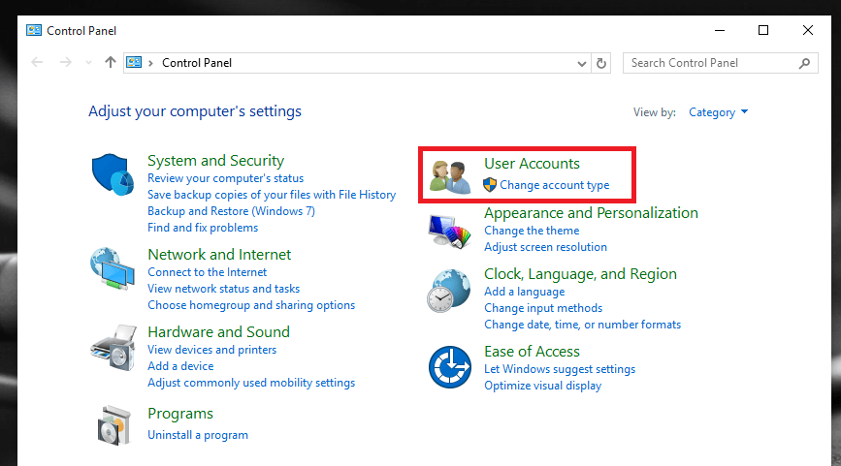The image size is (841, 466).
Task: Open the User Accounts people icon
Action: [449, 176]
